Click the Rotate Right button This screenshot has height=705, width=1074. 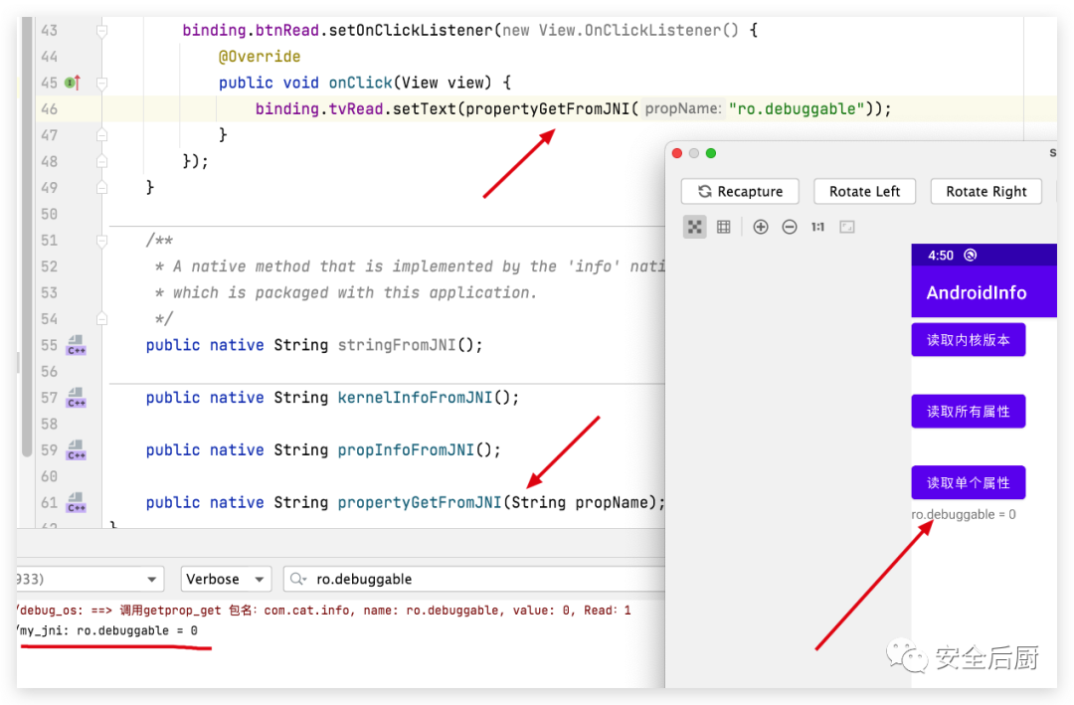[x=985, y=191]
